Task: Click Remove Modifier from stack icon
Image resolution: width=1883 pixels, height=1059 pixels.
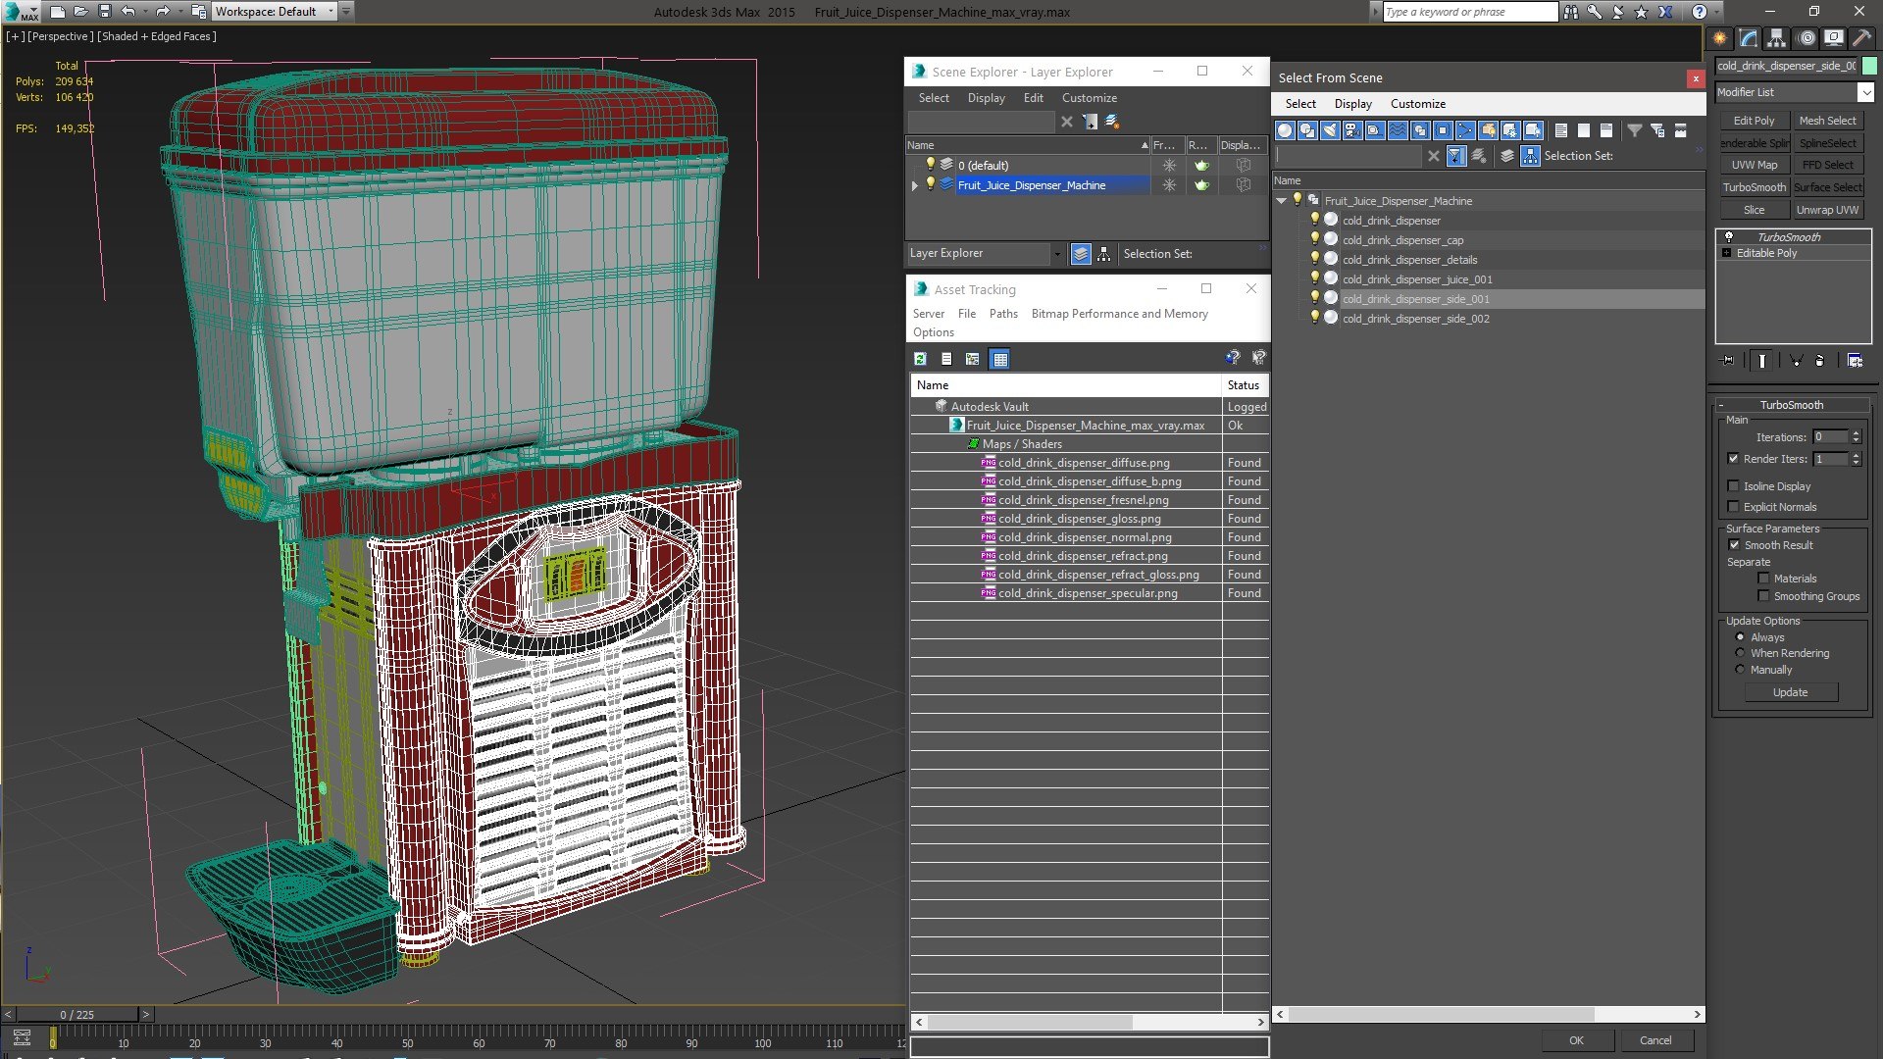Action: (1820, 361)
